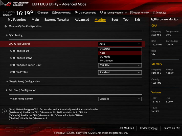The image size is (182, 136).
Task: Select the Monitor tab
Action: point(100,20)
